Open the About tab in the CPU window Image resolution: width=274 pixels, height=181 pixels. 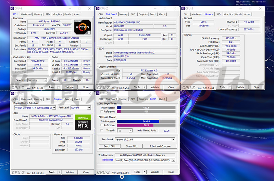click(x=76, y=14)
